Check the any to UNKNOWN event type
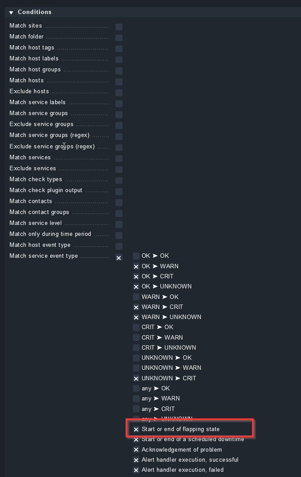The height and width of the screenshot is (477, 301). [x=136, y=419]
